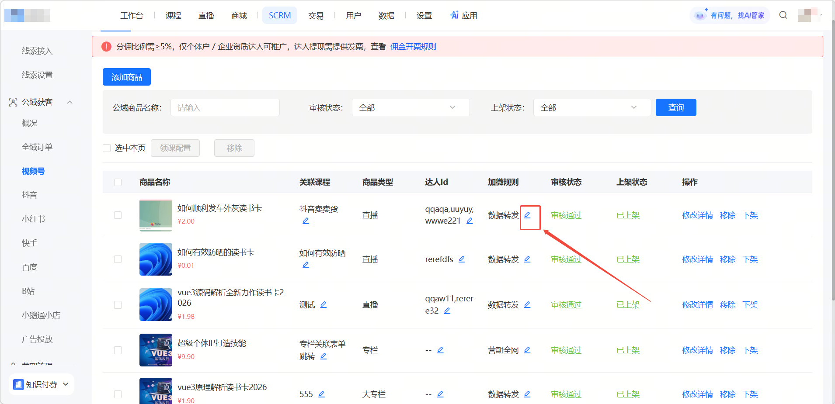This screenshot has width=835, height=404.
Task: Edit 关联课程 pencil under 如何有效防晒
Action: (x=306, y=265)
